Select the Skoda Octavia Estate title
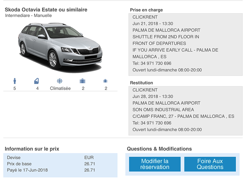The height and width of the screenshot is (180, 246). click(x=46, y=10)
